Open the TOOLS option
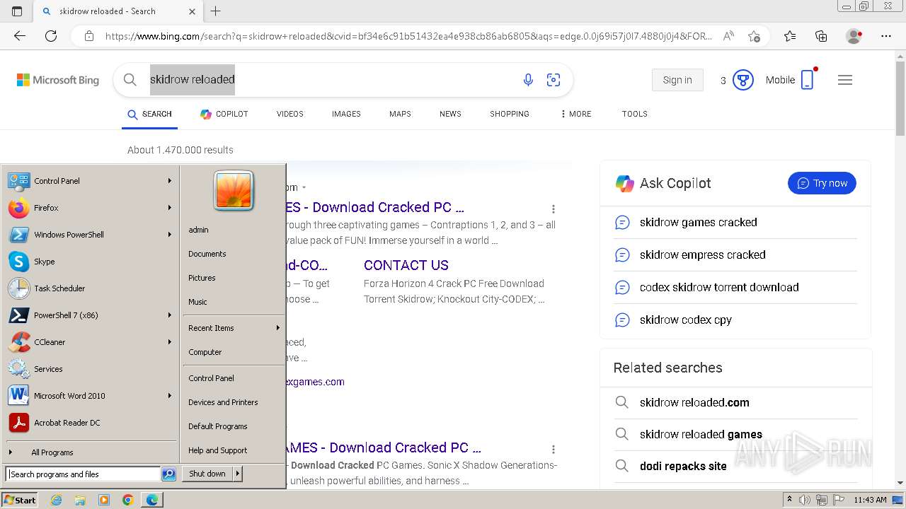The height and width of the screenshot is (509, 906). (635, 114)
